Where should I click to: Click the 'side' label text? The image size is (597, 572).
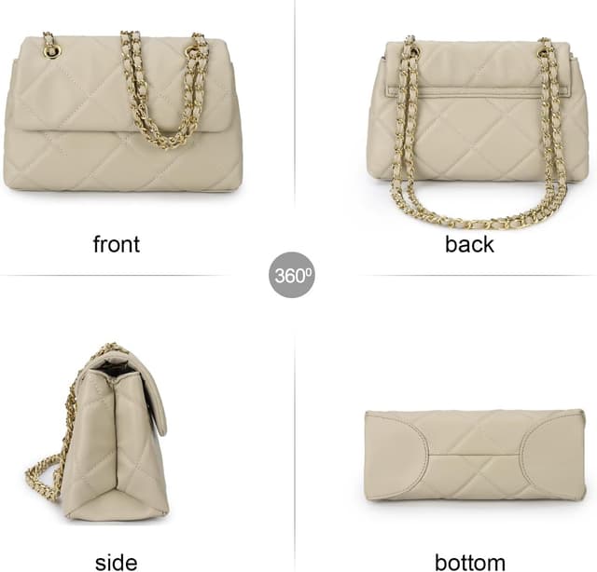[x=116, y=562]
